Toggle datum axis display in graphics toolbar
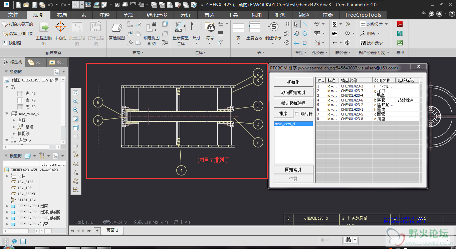Image resolution: width=456 pixels, height=249 pixels. pyautogui.click(x=76, y=173)
